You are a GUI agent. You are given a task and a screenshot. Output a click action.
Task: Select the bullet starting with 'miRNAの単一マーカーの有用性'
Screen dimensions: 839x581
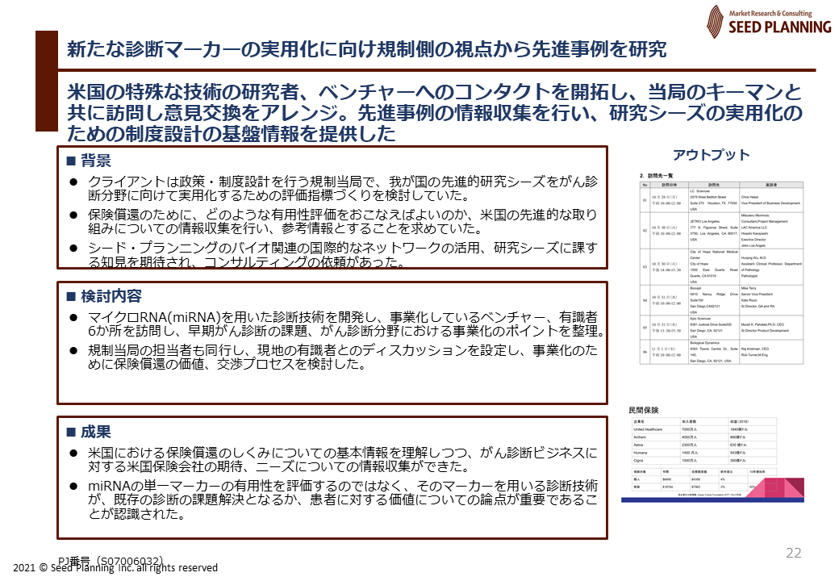pos(342,500)
